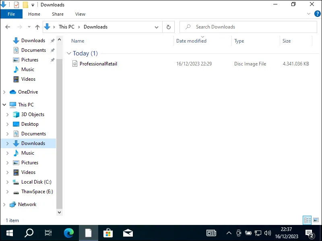This screenshot has height=241, width=322.
Task: Collapse the Today group of files
Action: (69, 53)
